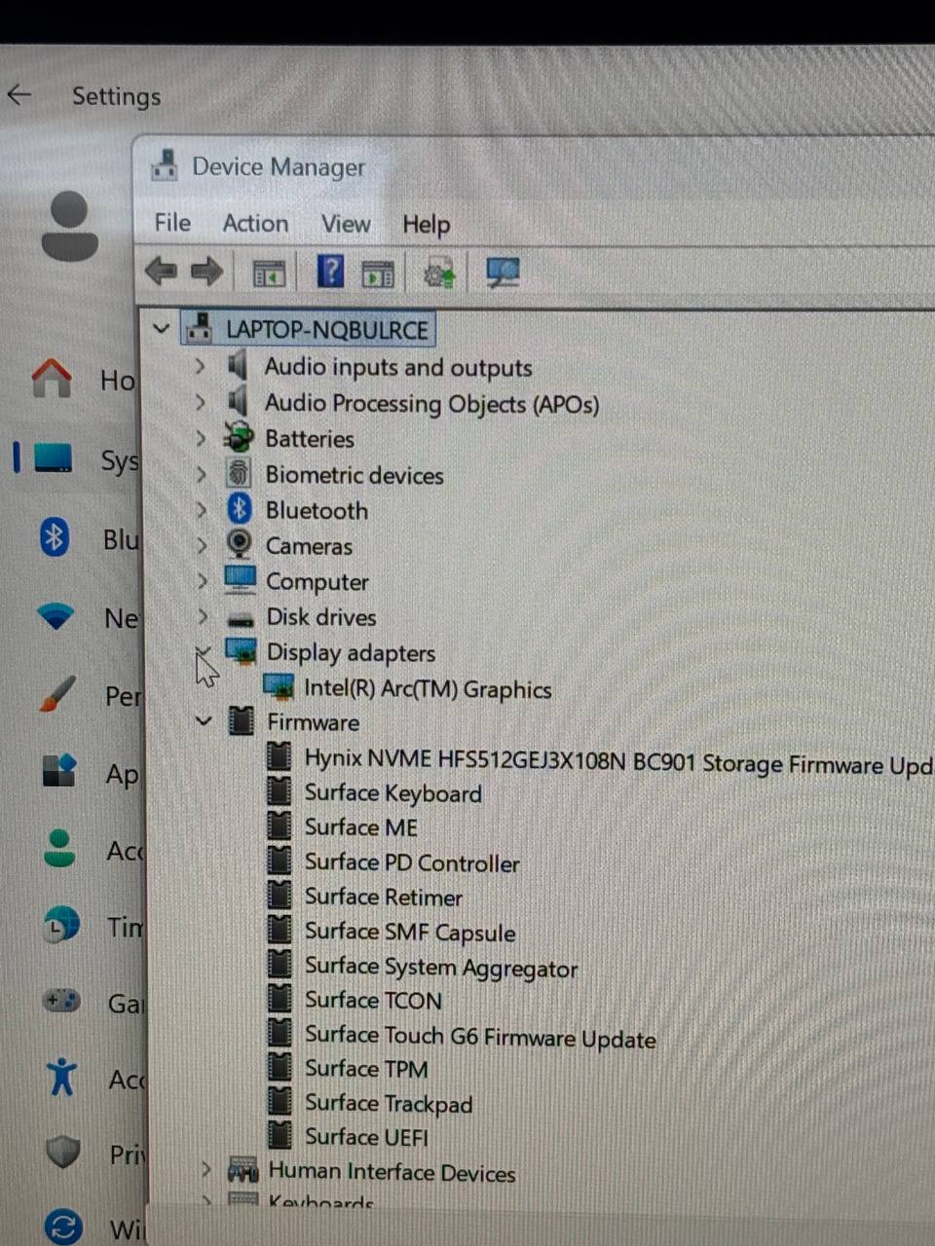Click the Display adapters category icon
935x1246 pixels.
(x=241, y=650)
